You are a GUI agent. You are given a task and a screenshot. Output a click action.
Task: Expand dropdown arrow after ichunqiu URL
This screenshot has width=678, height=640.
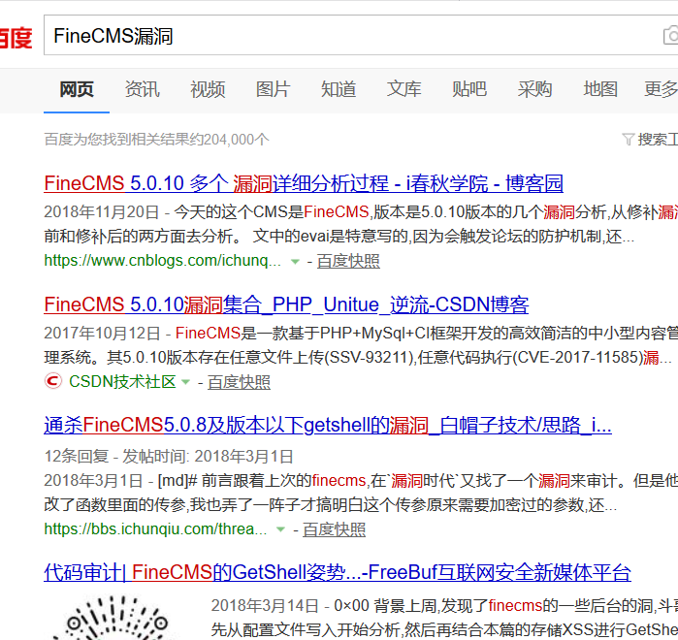[280, 529]
